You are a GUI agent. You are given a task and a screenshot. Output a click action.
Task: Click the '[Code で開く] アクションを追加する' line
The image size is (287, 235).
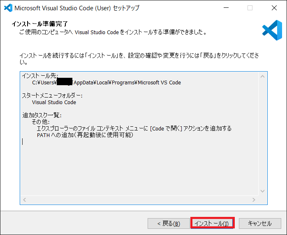134,128
